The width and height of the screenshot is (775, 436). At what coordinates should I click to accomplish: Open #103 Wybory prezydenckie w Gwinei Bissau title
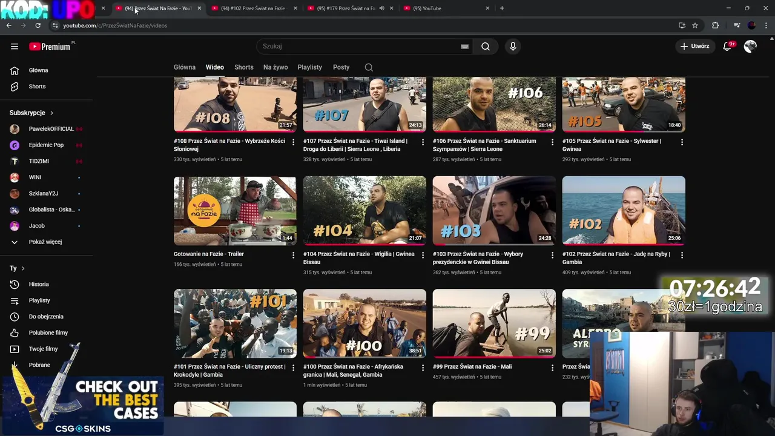click(x=478, y=258)
